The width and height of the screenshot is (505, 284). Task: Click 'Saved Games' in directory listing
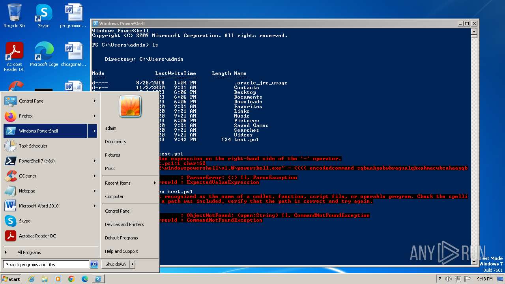pyautogui.click(x=251, y=125)
